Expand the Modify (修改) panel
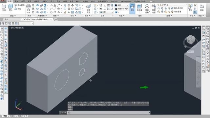The height and width of the screenshot is (118, 210). (x=73, y=16)
